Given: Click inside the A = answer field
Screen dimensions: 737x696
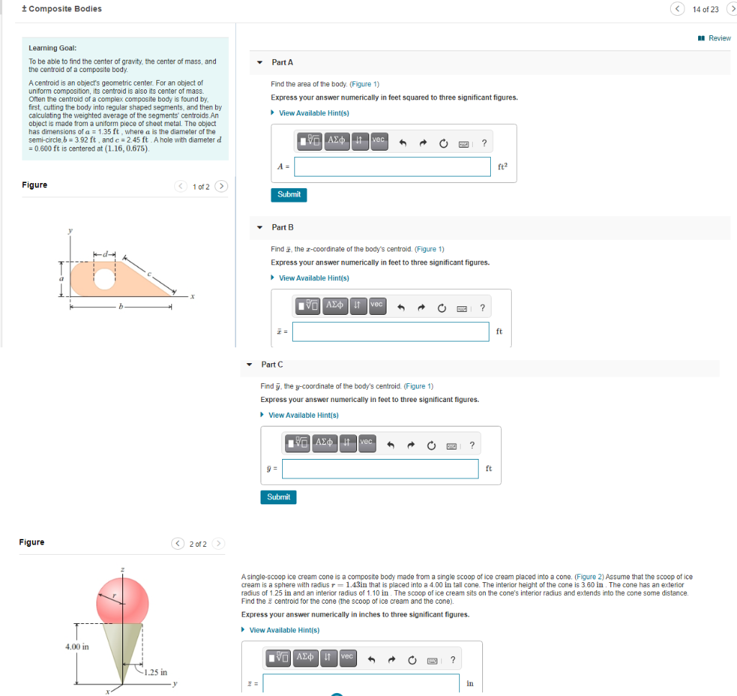Looking at the screenshot, I should [392, 166].
